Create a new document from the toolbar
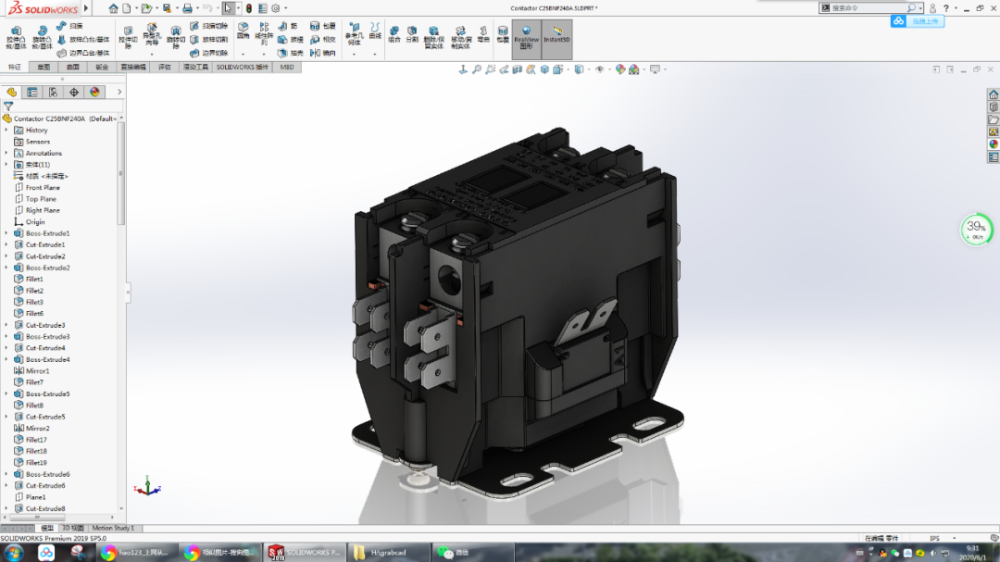Image resolution: width=1000 pixels, height=562 pixels. click(x=127, y=8)
